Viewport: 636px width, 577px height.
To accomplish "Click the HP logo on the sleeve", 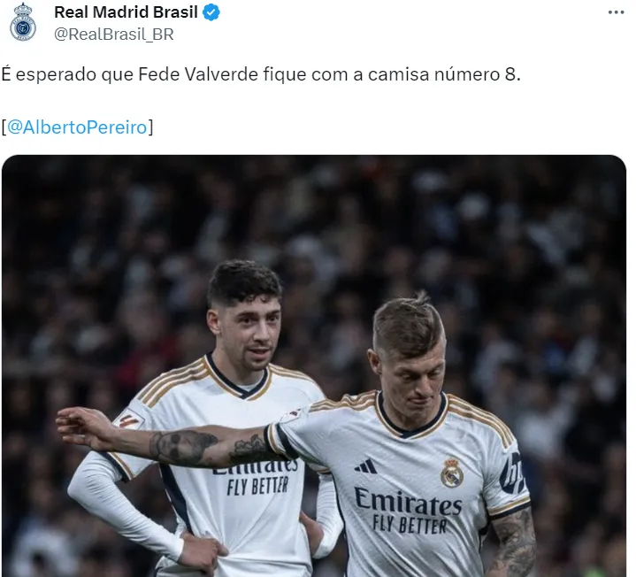I will (512, 472).
